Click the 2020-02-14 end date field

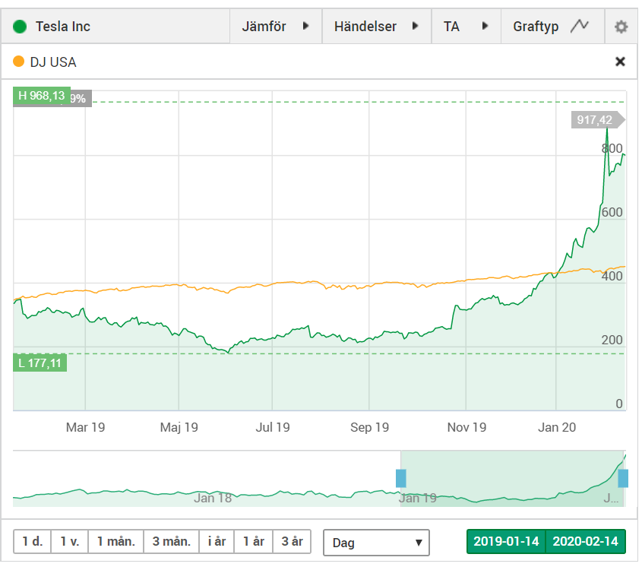(586, 541)
